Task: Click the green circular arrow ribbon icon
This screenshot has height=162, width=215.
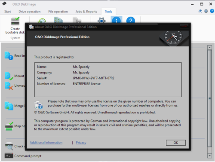Action: tap(42, 21)
